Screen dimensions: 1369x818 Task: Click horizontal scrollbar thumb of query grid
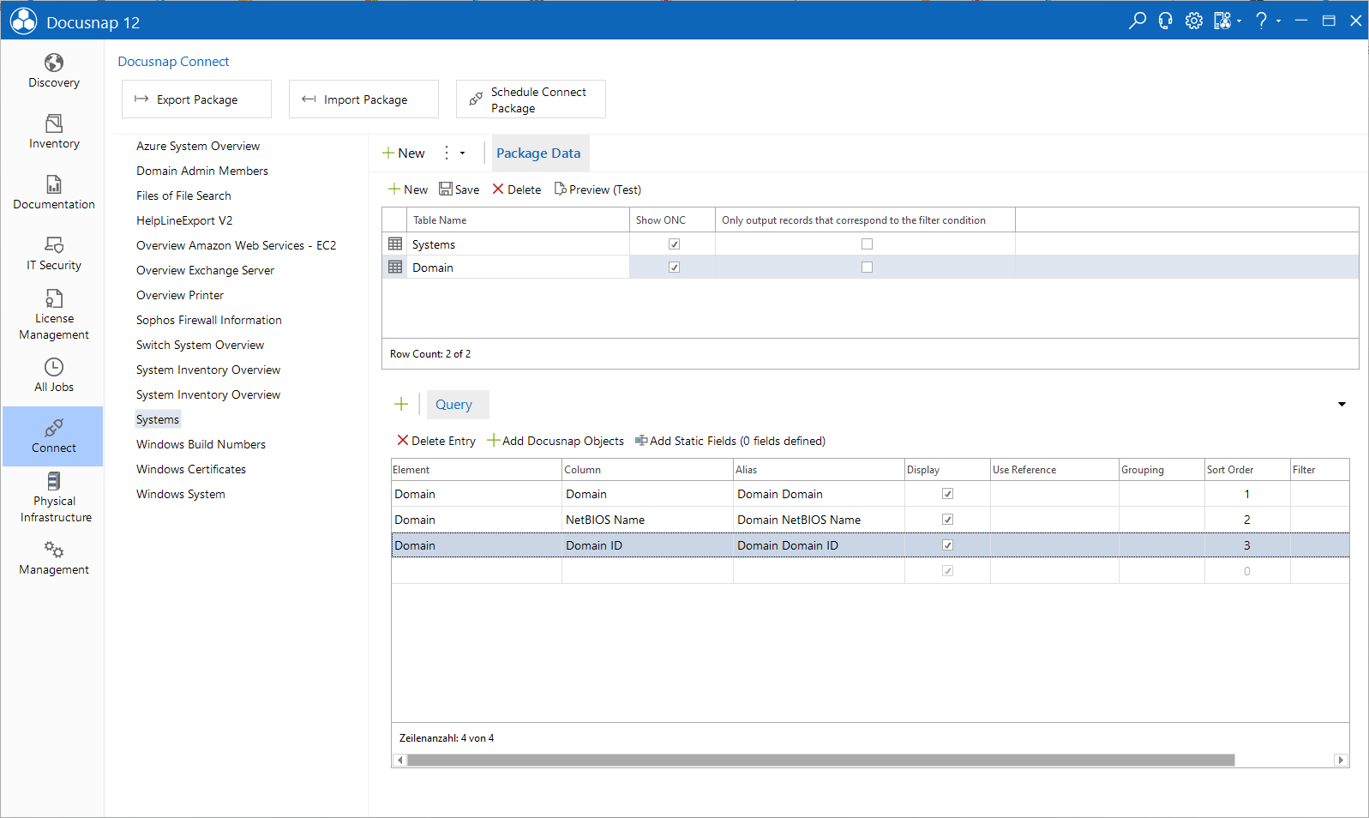820,760
